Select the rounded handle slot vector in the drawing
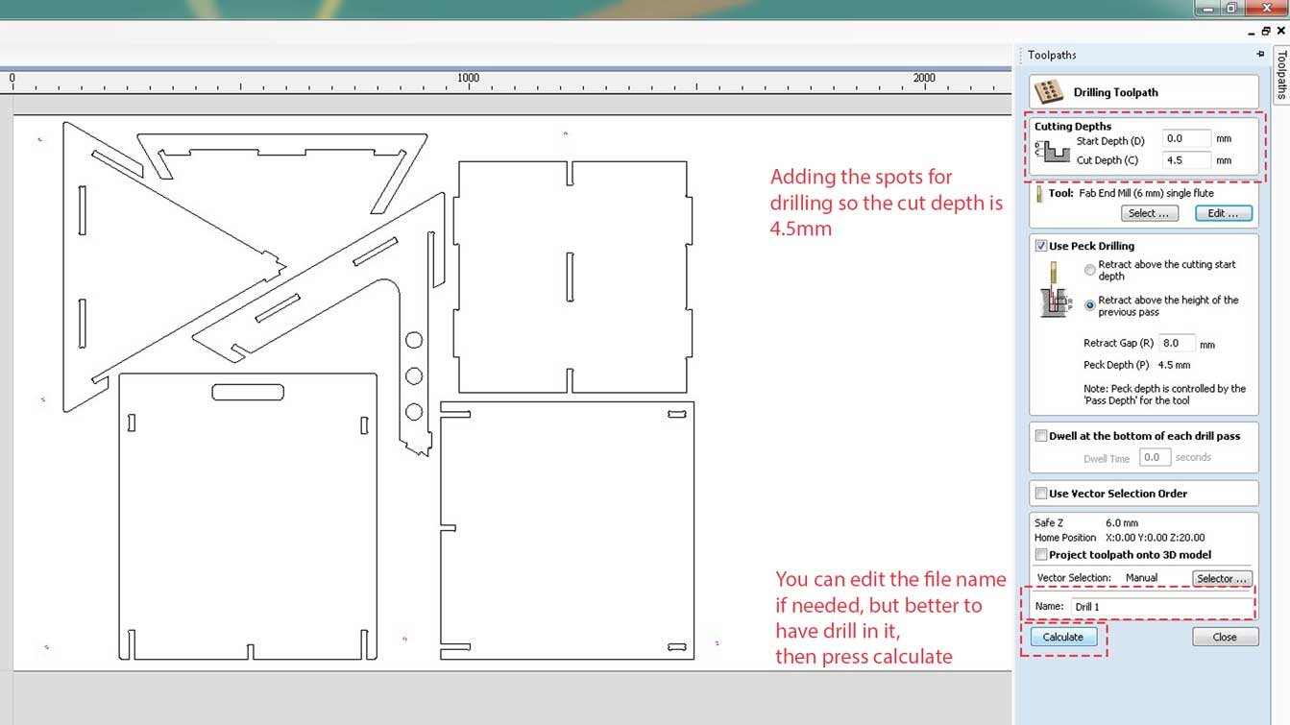The height and width of the screenshot is (725, 1290). click(x=248, y=392)
